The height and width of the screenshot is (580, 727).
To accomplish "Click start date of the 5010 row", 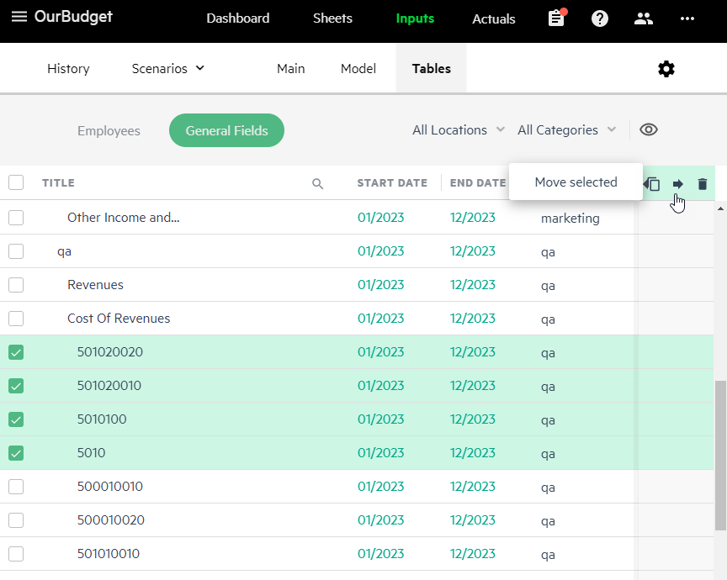I will click(380, 453).
